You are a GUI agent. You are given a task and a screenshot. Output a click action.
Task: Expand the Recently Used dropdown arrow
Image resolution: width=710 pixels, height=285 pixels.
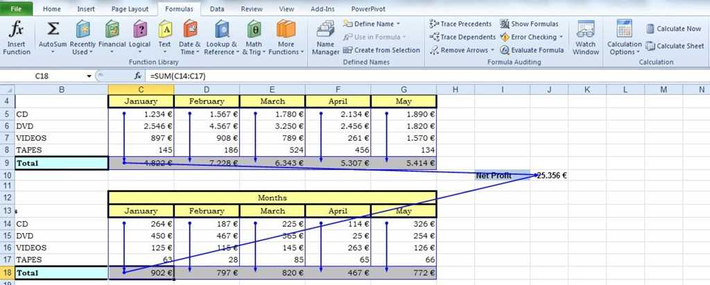91,52
